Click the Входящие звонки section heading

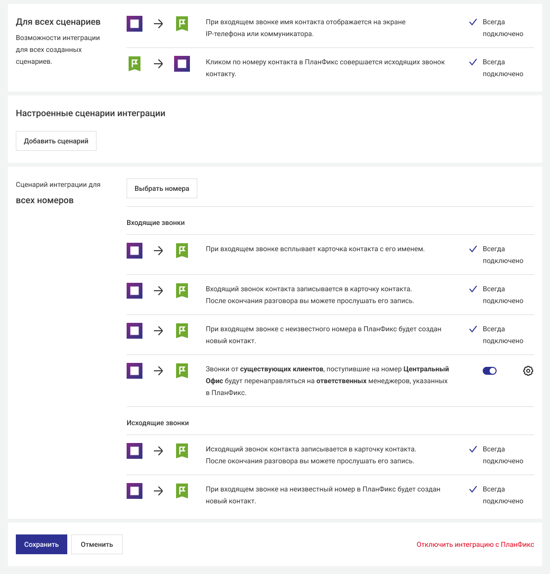point(156,222)
